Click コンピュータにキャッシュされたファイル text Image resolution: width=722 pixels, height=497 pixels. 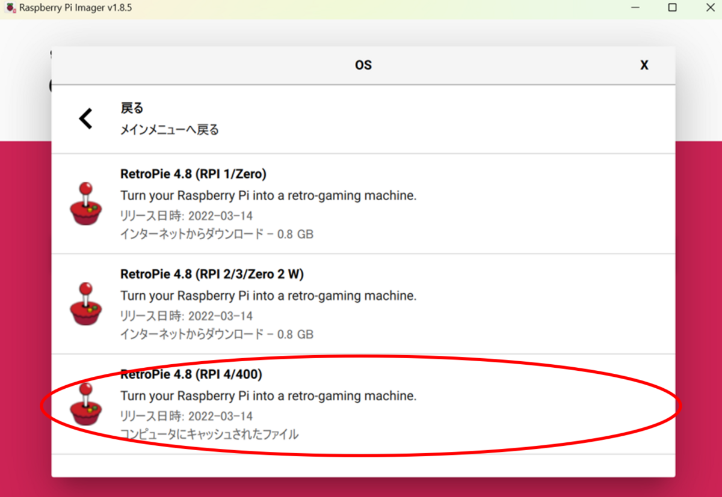pyautogui.click(x=209, y=434)
